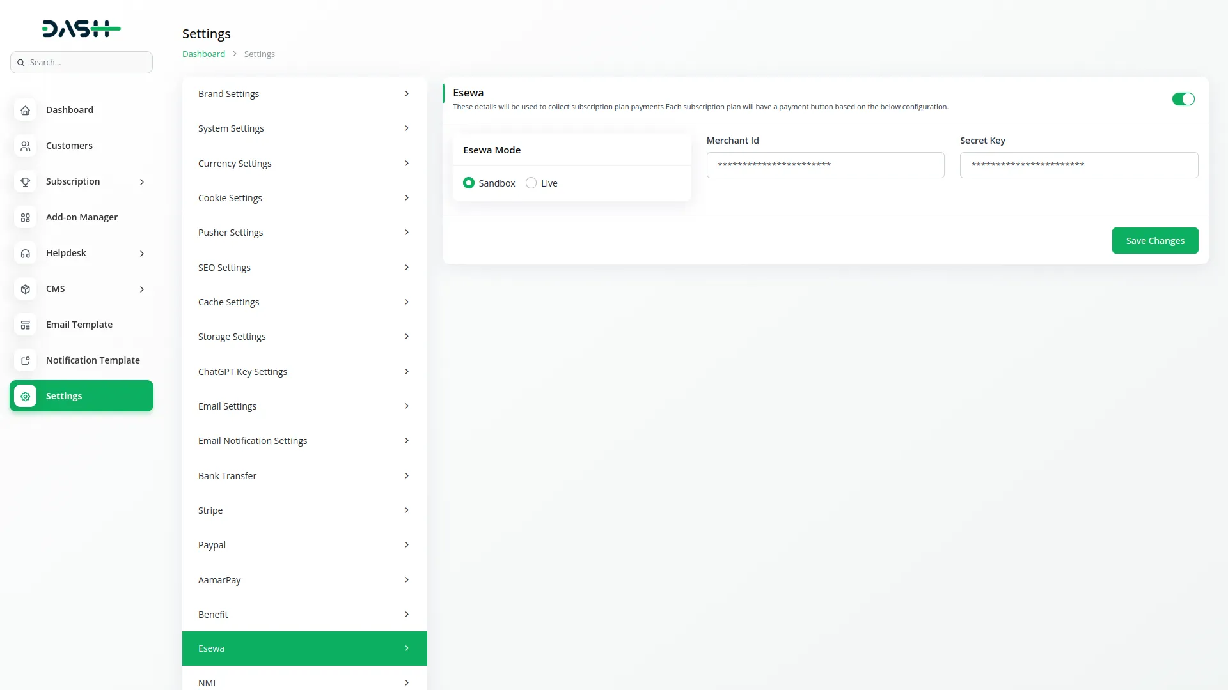Image resolution: width=1228 pixels, height=690 pixels.
Task: Click the Email Template layout icon
Action: pyautogui.click(x=25, y=325)
